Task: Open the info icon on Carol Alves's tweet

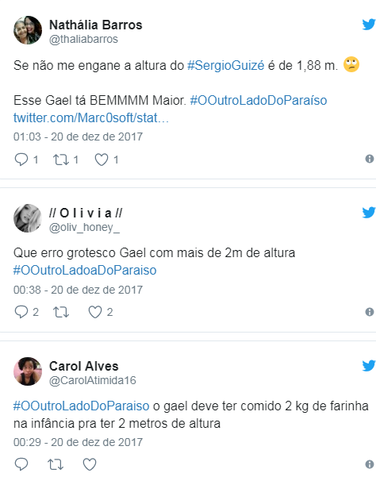Action: pos(370,464)
